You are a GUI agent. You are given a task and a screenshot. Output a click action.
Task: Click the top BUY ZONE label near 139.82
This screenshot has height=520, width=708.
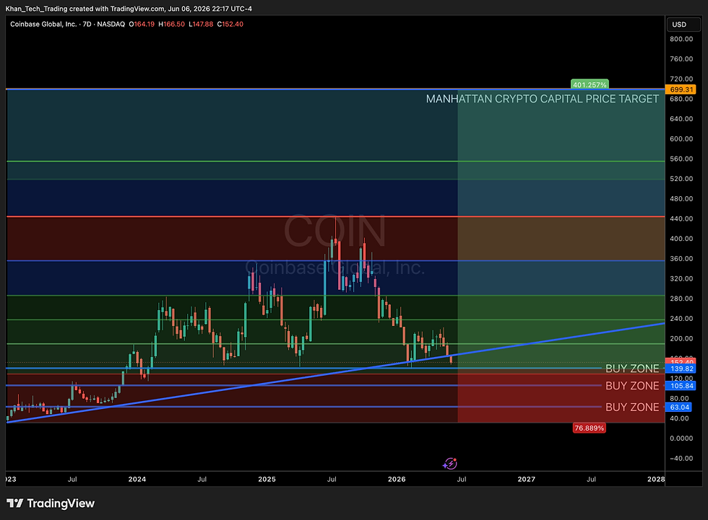(x=632, y=369)
